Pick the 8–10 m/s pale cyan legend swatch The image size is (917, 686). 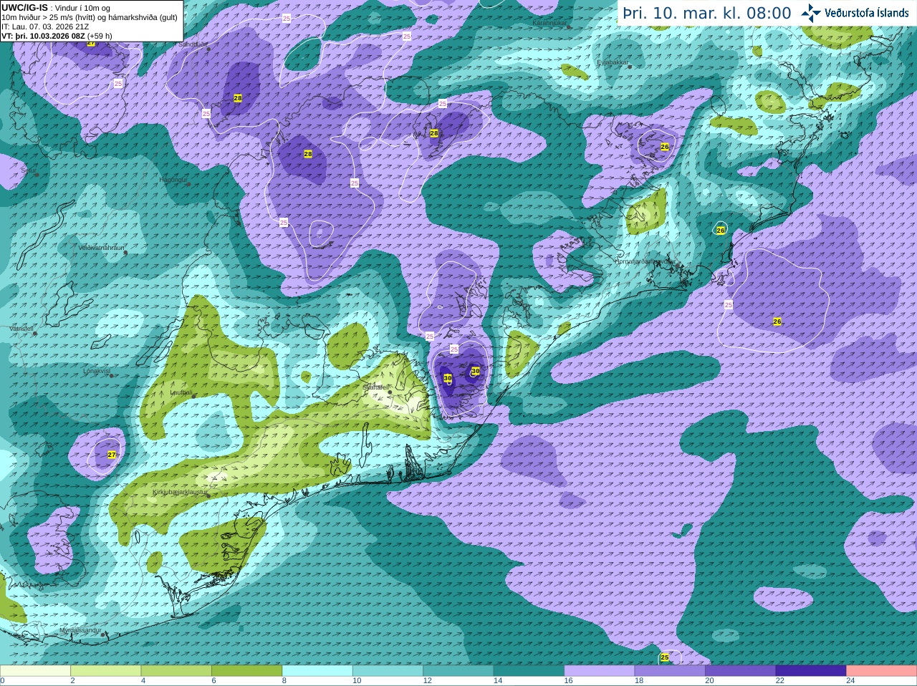pyautogui.click(x=317, y=671)
